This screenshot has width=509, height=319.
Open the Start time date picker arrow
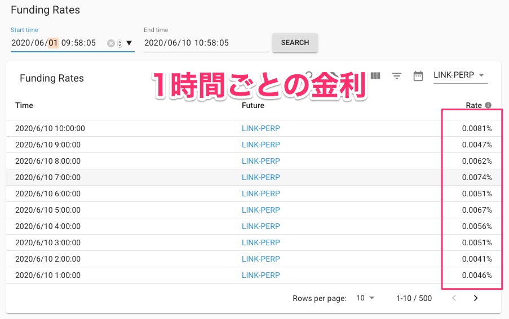point(129,43)
